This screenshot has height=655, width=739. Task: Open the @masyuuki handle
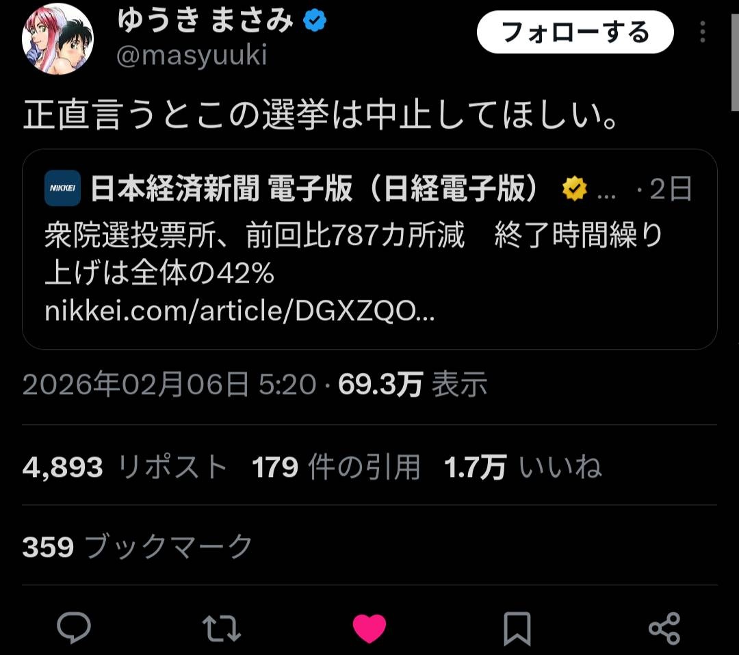point(192,55)
